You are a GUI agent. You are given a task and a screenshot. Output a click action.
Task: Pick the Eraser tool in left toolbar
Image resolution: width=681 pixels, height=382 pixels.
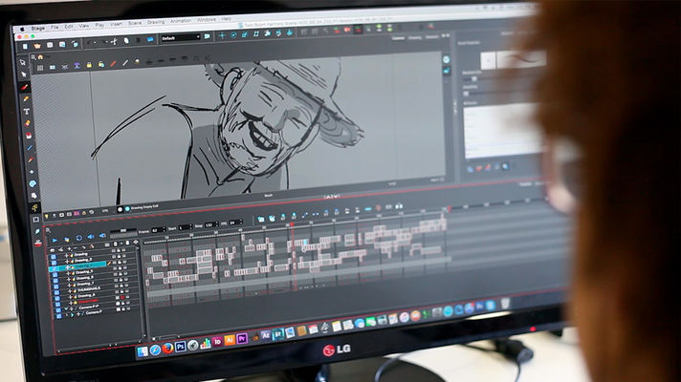(28, 123)
